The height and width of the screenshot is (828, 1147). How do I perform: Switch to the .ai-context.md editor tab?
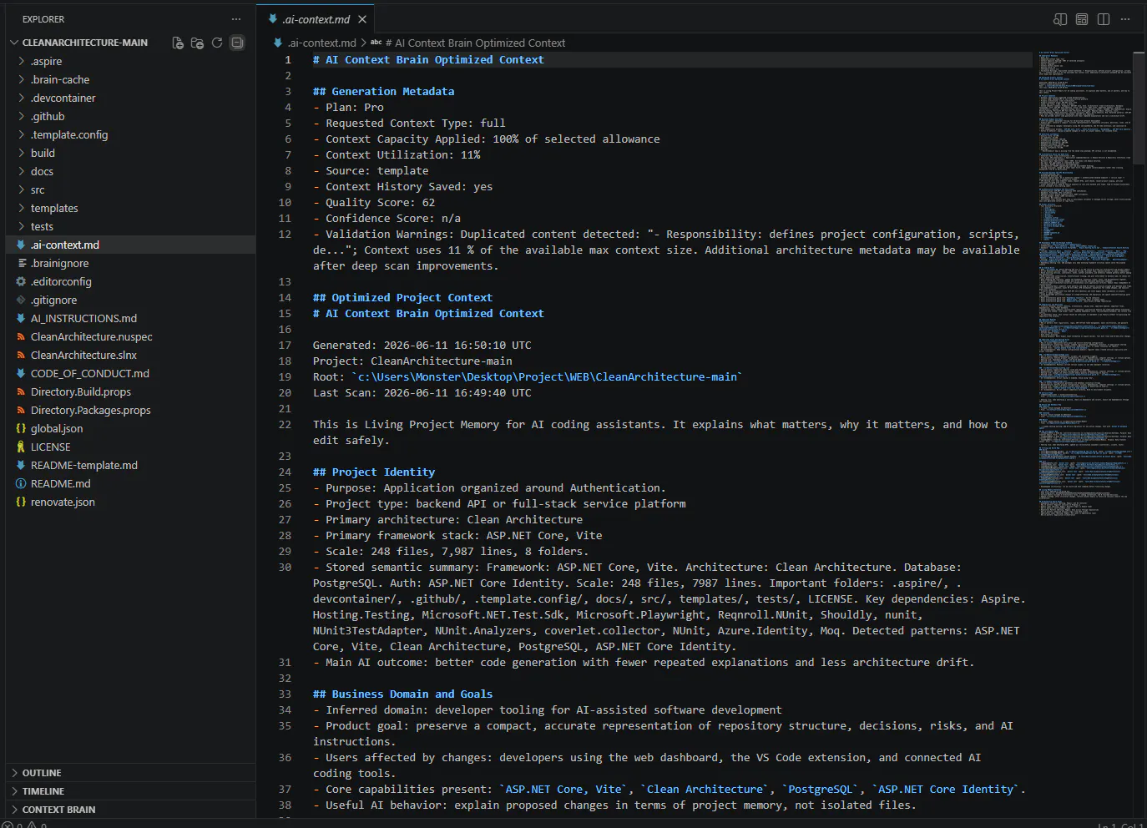[316, 19]
